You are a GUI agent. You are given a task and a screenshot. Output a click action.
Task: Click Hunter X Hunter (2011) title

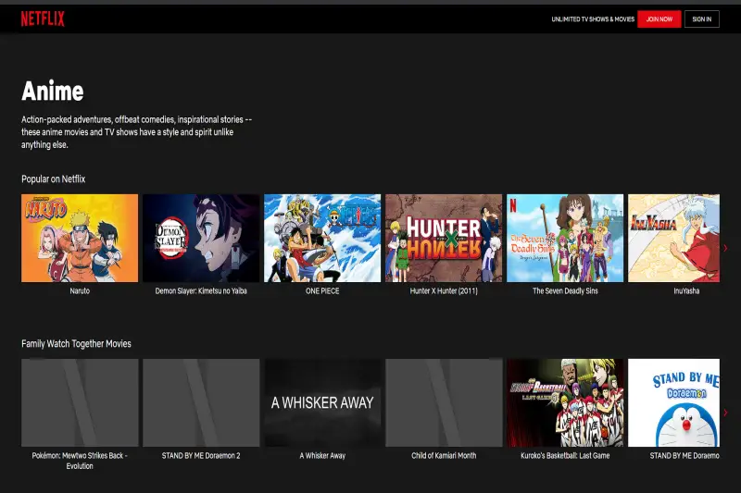[x=444, y=291]
